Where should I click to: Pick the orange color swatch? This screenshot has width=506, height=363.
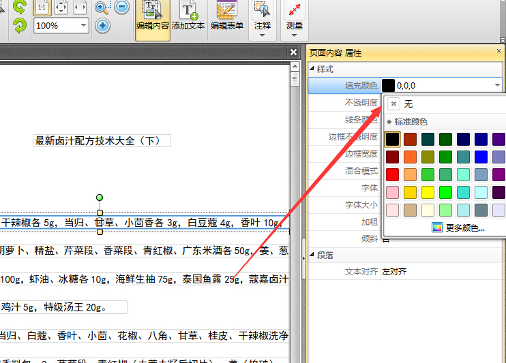(x=410, y=157)
